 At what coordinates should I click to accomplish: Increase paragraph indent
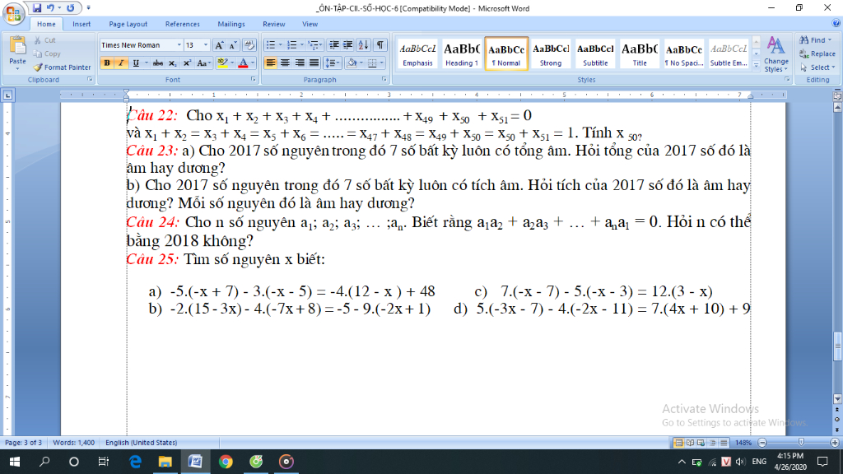348,45
